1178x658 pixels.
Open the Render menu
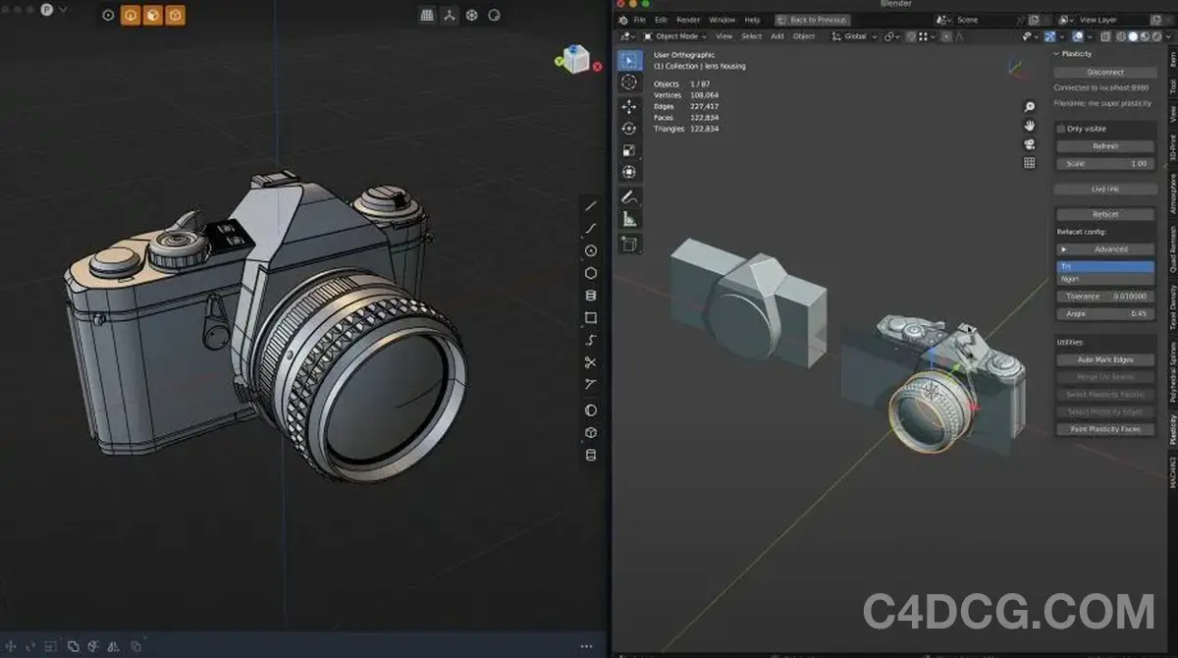(688, 19)
